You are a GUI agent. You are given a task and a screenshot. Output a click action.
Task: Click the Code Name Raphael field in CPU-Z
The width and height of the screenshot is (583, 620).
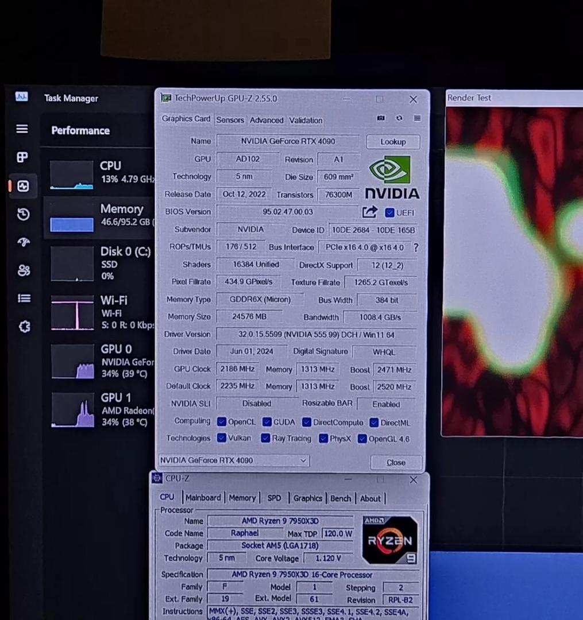[x=245, y=533]
